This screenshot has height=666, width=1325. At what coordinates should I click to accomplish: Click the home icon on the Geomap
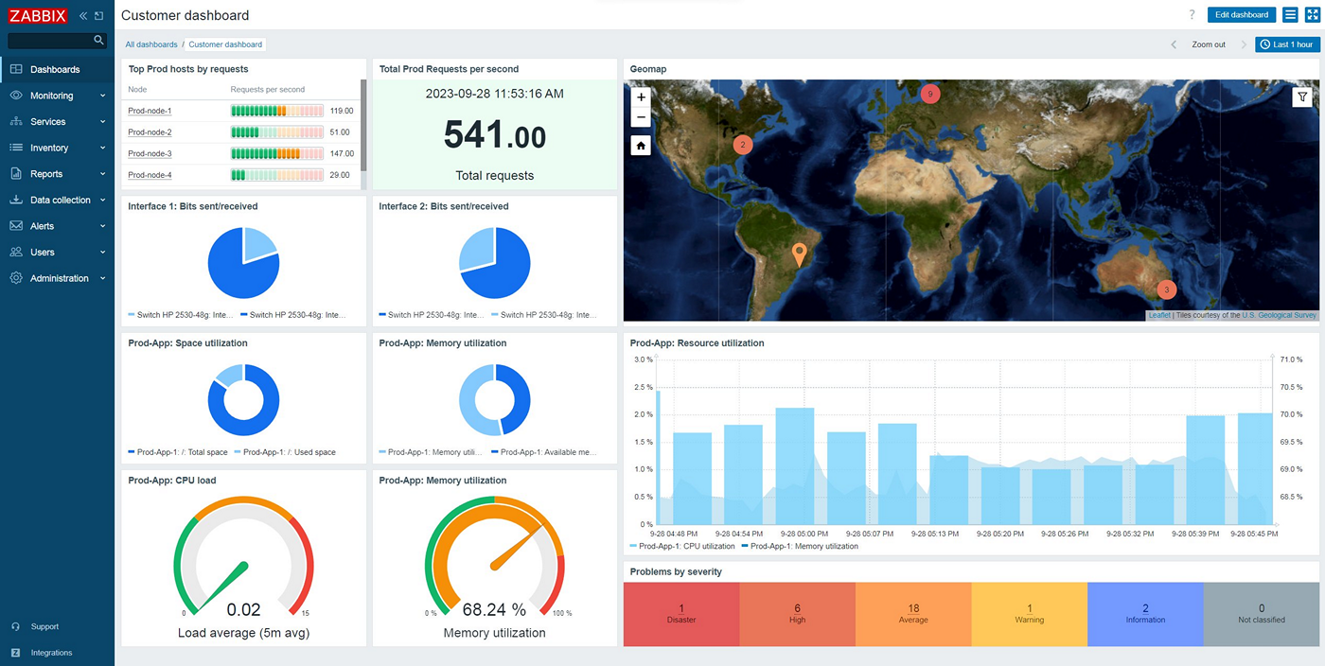641,144
